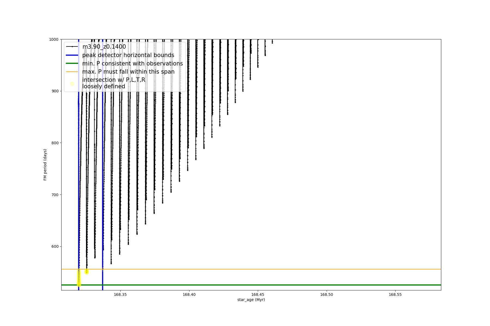Image resolution: width=490 pixels, height=326 pixels.
Task: Click the black line marker legend swatch
Action: coord(72,47)
